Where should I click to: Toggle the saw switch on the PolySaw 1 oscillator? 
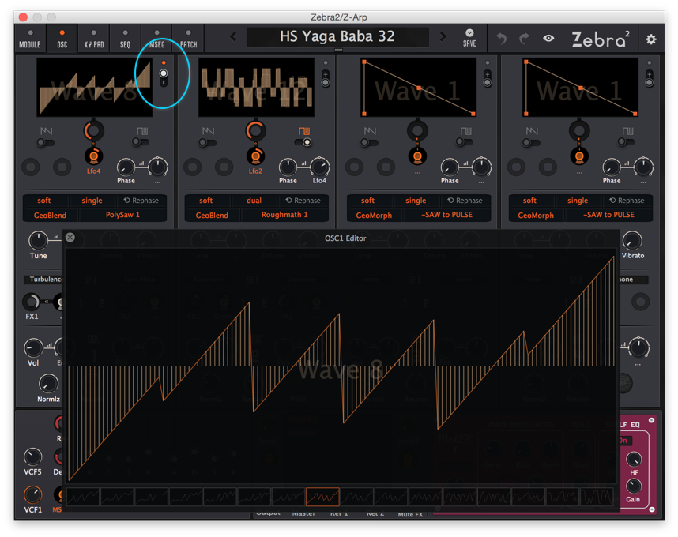pos(45,142)
